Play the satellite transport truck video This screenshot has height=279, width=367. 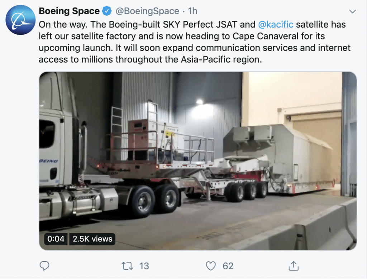pos(198,160)
